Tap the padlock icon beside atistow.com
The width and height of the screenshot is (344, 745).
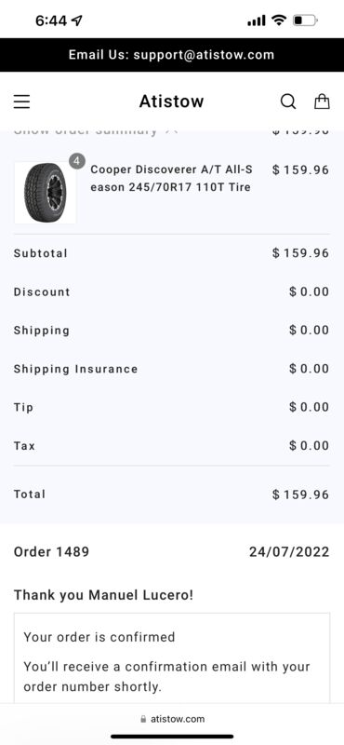[x=144, y=719]
